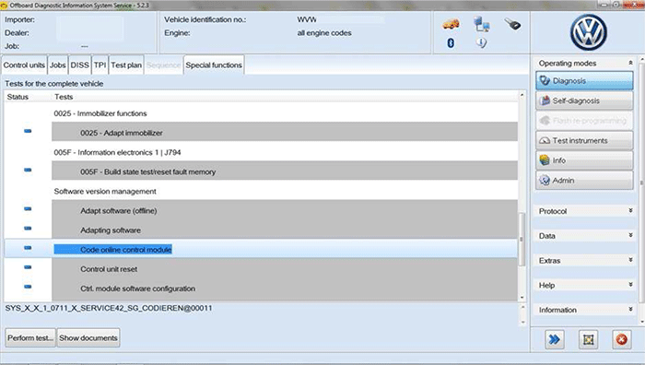
Task: Click status icon for Adapt immobilizer
Action: [28, 131]
